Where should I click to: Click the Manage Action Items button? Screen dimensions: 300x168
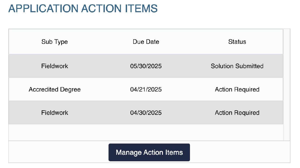pyautogui.click(x=149, y=152)
